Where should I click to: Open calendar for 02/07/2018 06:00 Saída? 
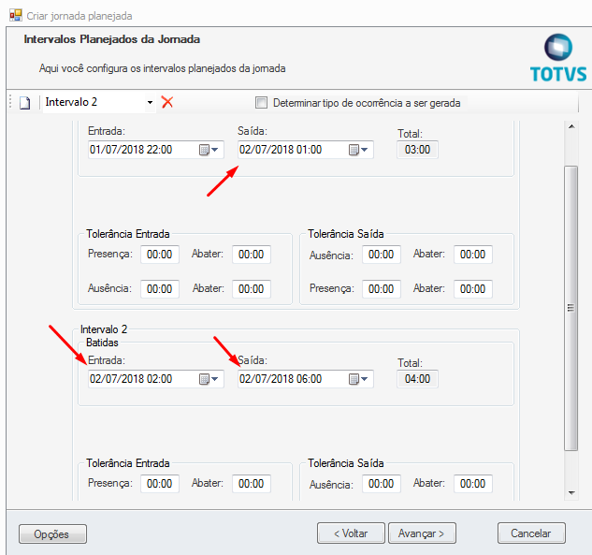pyautogui.click(x=358, y=379)
